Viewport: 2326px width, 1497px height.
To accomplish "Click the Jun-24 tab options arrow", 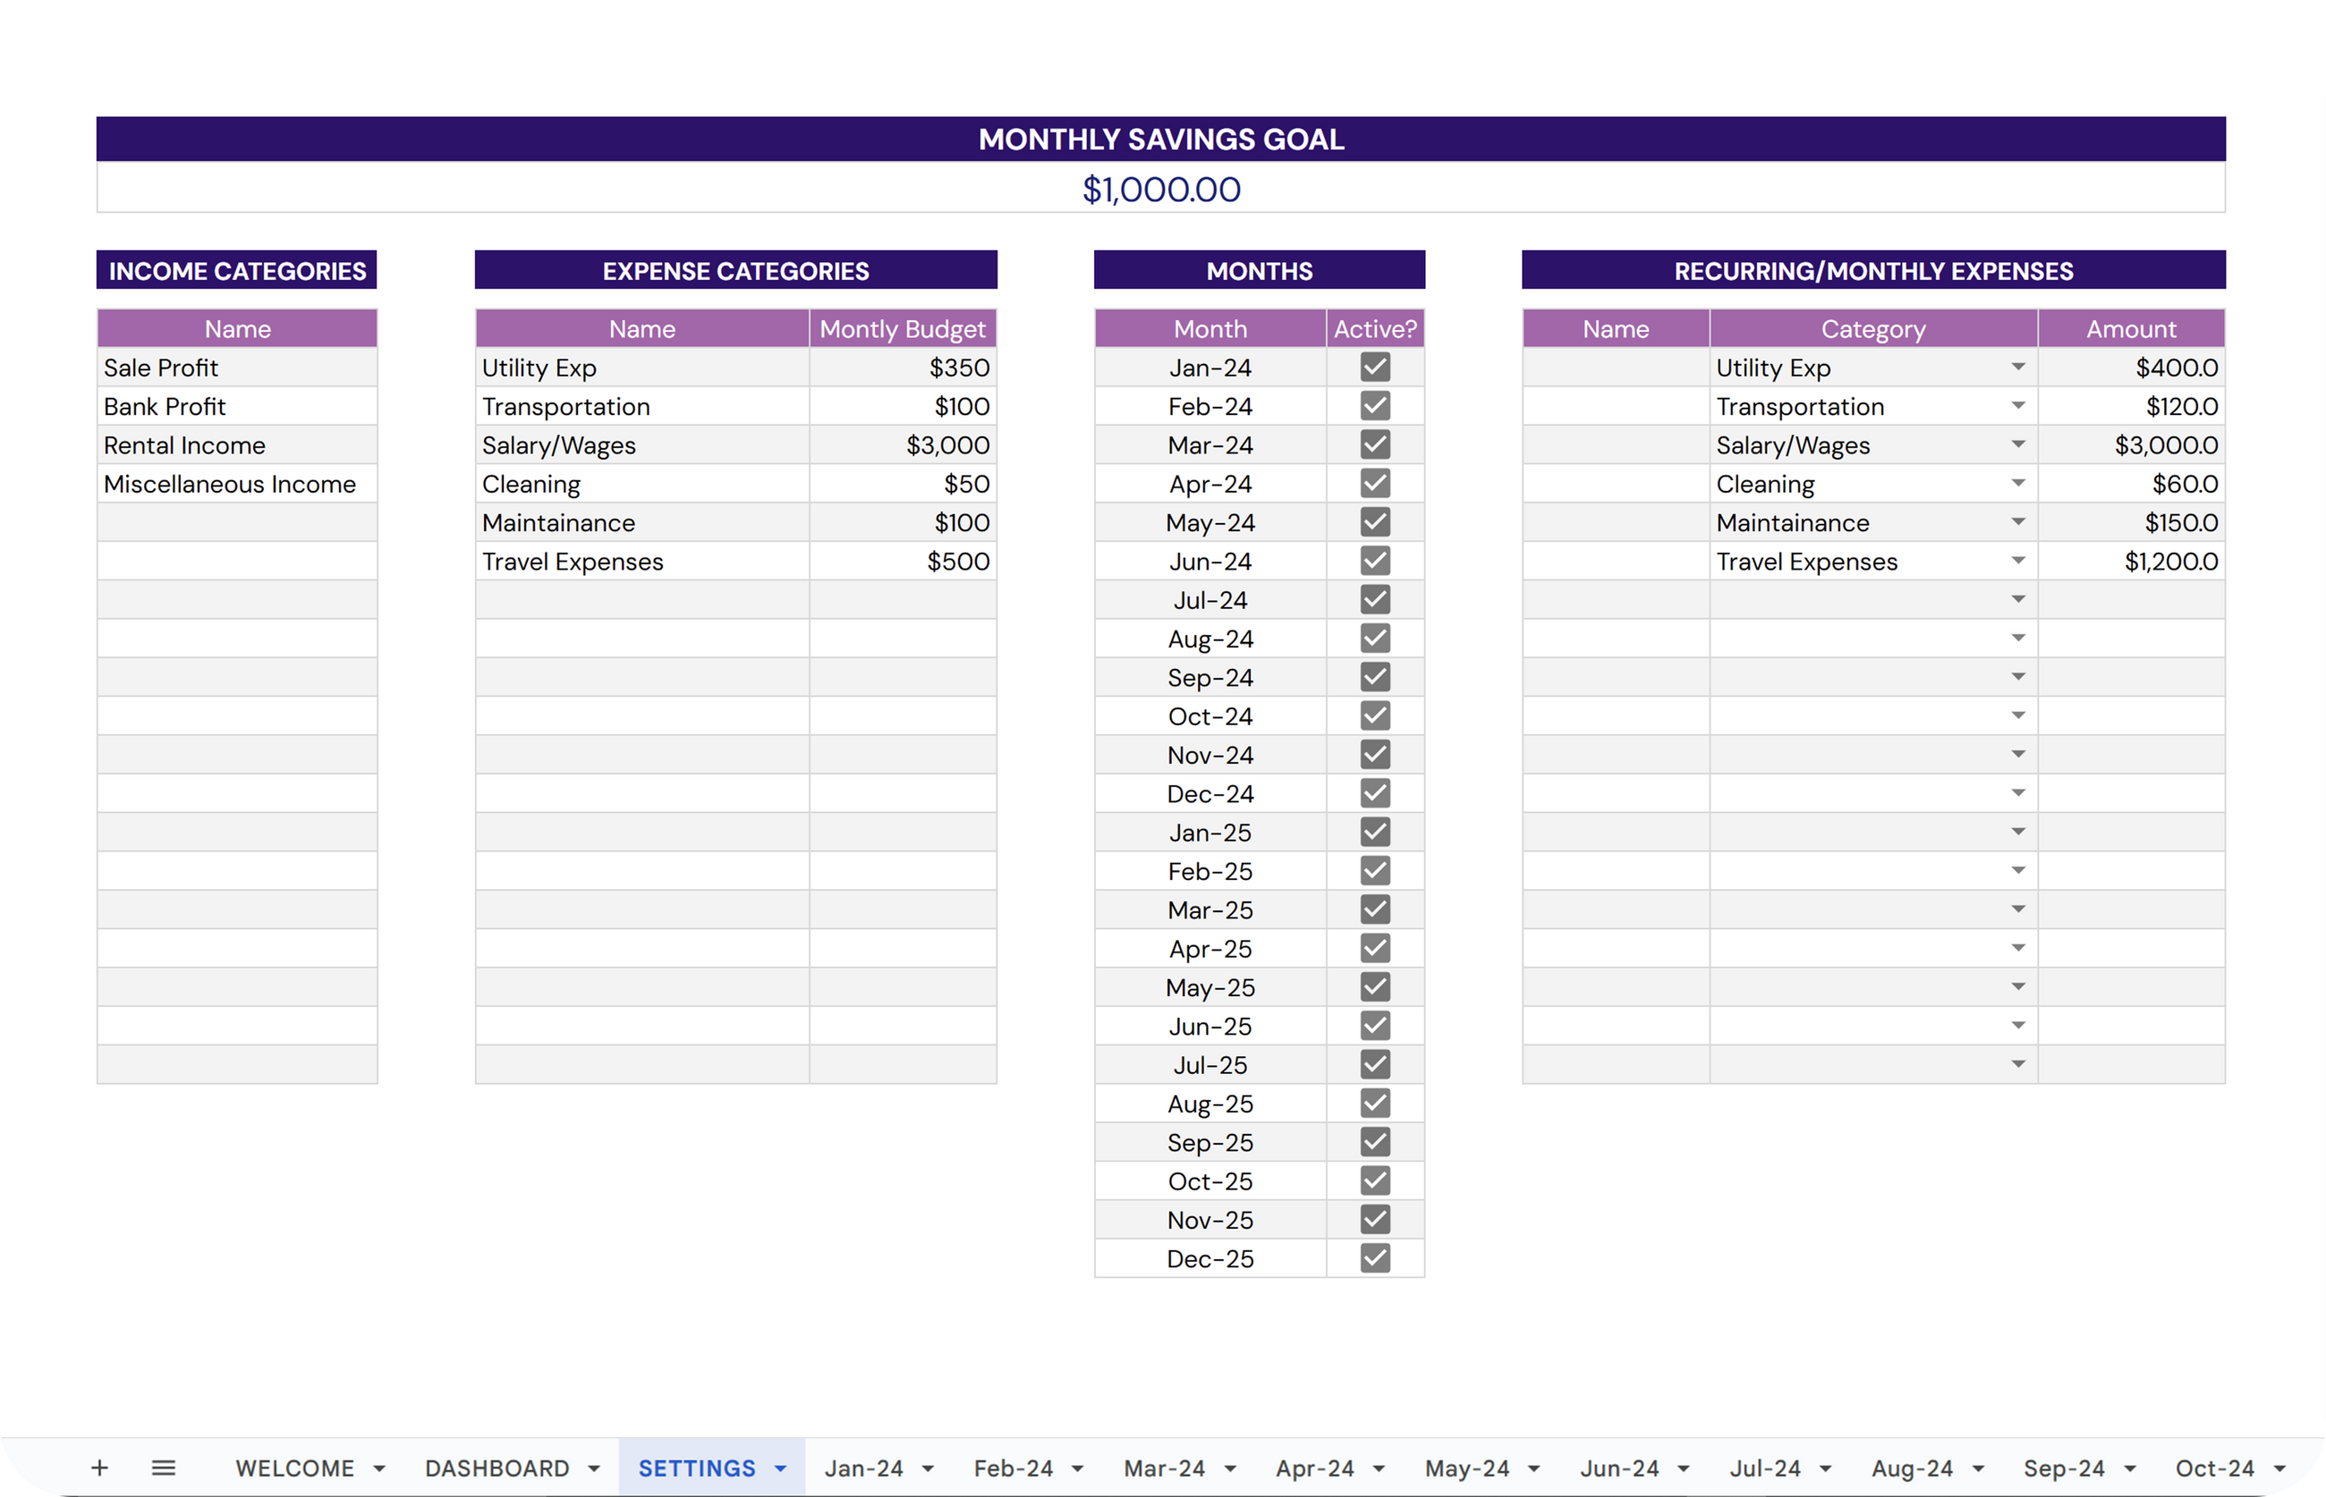I will click(1685, 1468).
